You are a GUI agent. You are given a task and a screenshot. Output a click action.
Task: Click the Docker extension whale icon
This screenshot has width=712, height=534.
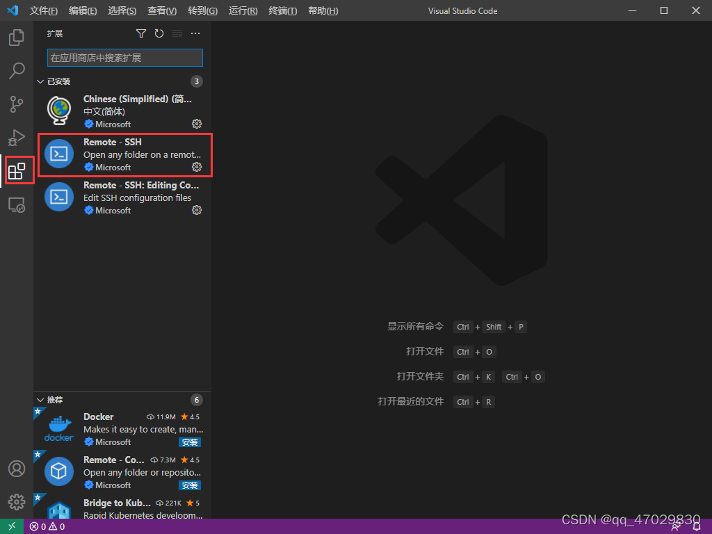click(59, 428)
